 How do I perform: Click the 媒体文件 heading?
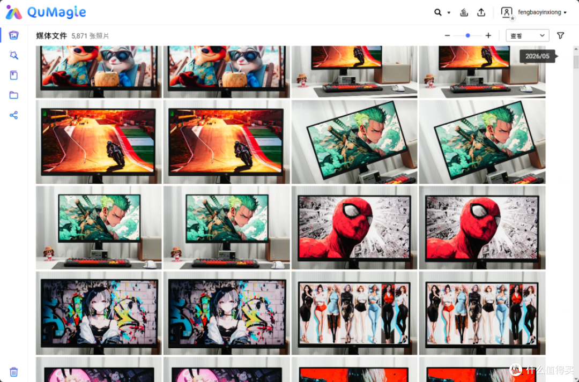[51, 36]
